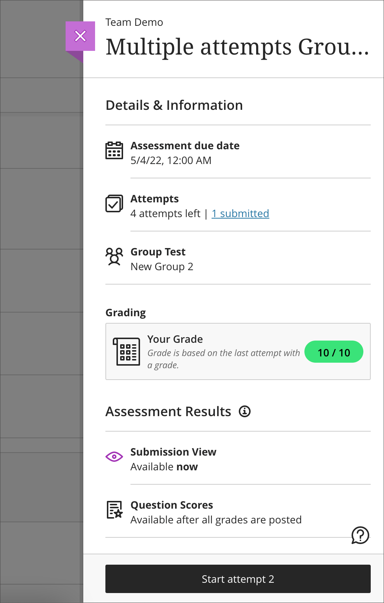Open the Assessment Results info icon
Screen dimensions: 384x603
pyautogui.click(x=245, y=411)
